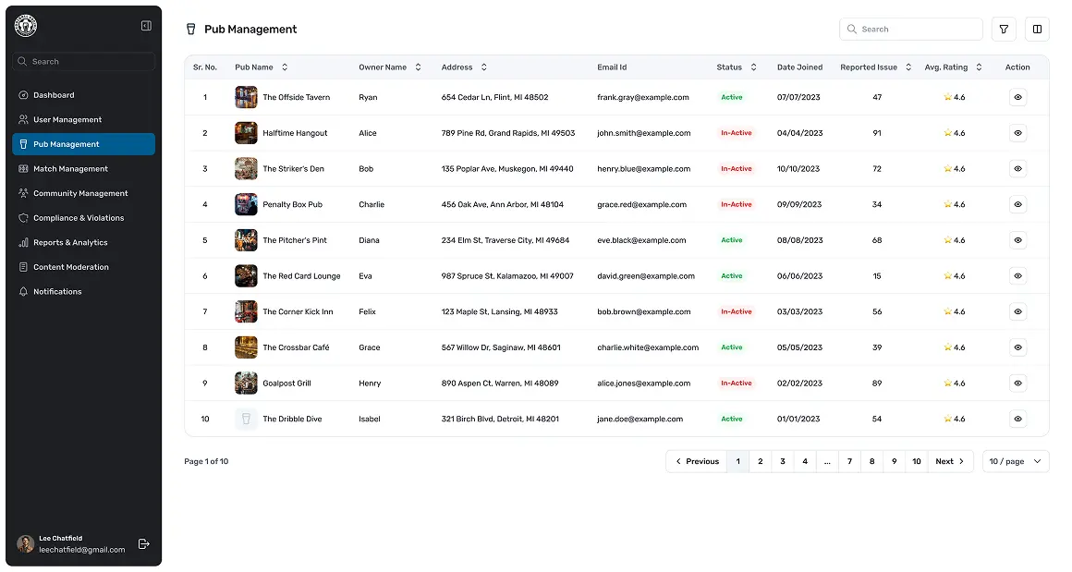Collapse the sidebar using panel icon
This screenshot has width=1072, height=572.
point(146,26)
